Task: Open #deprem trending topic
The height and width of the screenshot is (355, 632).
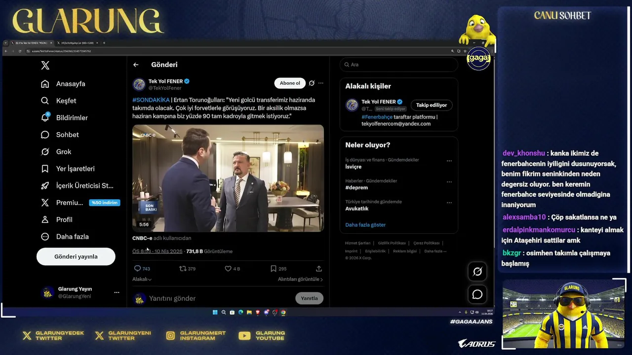Action: 356,187
